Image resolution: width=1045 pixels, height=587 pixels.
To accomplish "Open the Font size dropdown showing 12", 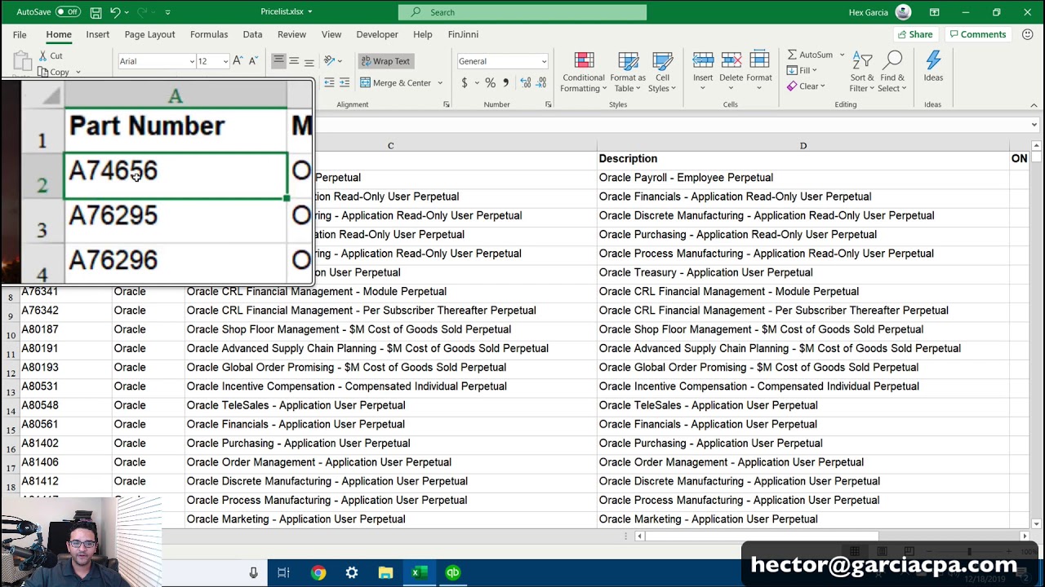I will (225, 61).
